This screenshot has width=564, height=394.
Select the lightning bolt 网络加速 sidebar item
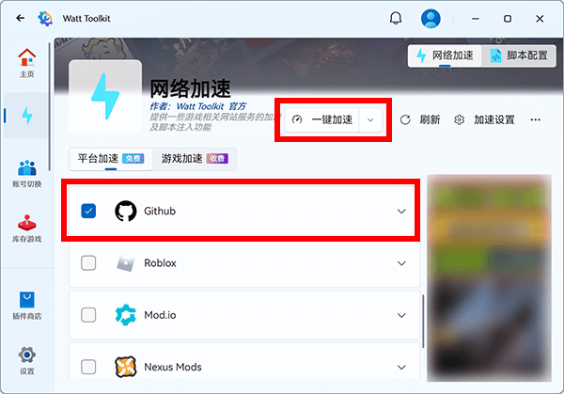tap(27, 116)
